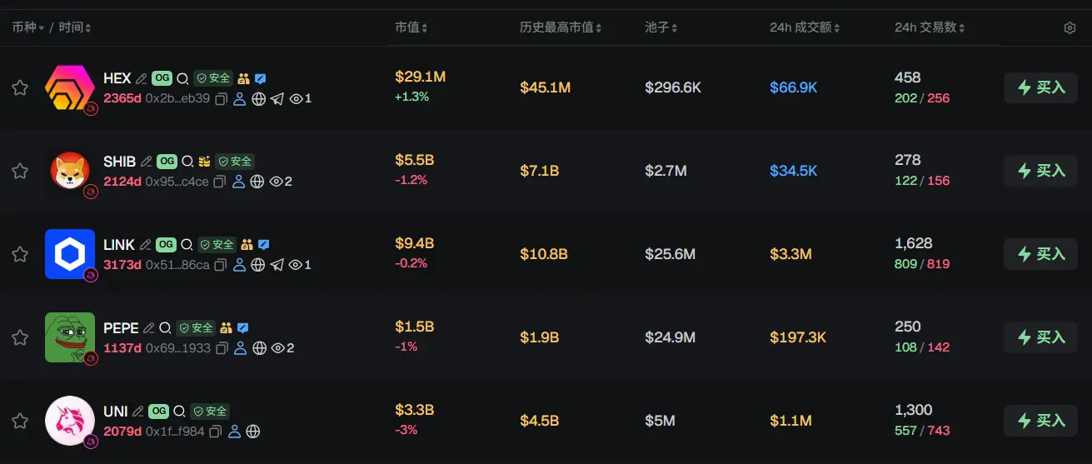Click the person icon in SHIB row

click(x=238, y=182)
